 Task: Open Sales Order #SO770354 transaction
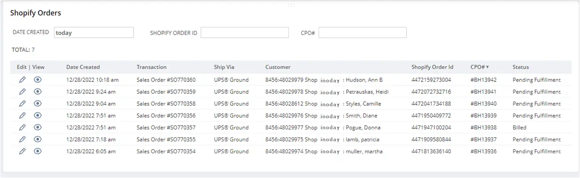click(166, 151)
